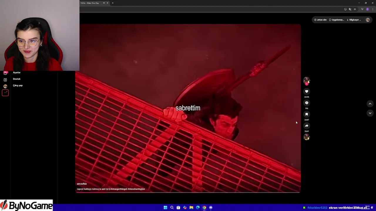
Task: Like the video with the heart icon
Action: point(306,91)
